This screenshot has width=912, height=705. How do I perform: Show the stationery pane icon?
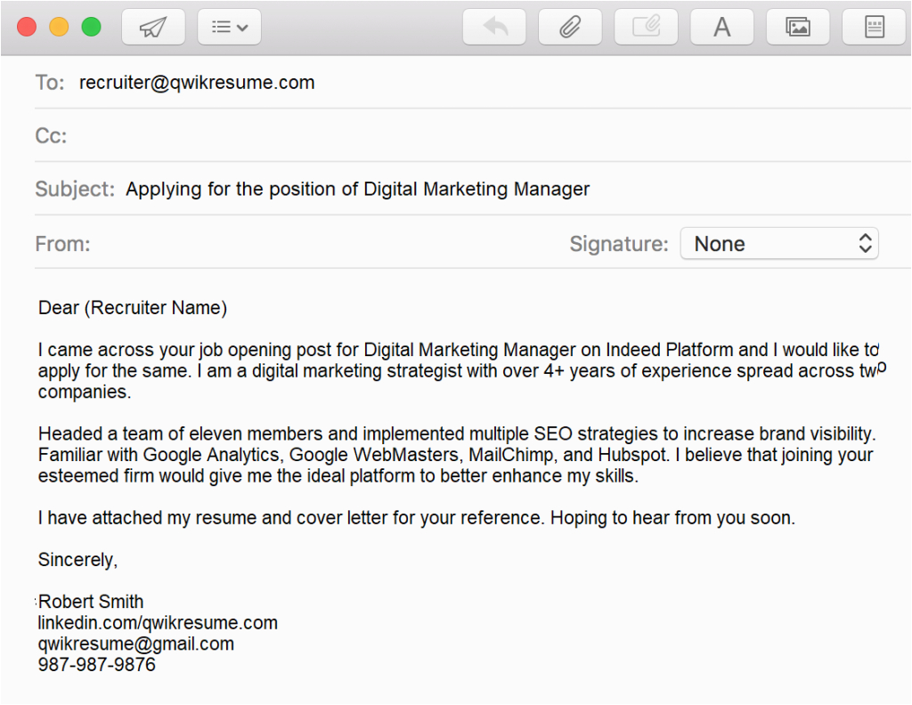click(x=874, y=27)
